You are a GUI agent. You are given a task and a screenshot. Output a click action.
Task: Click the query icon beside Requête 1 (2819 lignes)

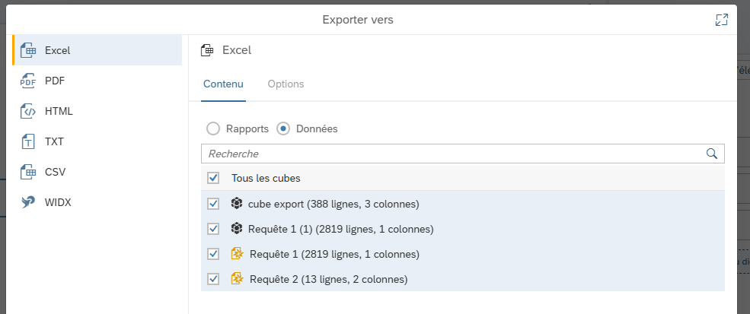[x=238, y=253]
